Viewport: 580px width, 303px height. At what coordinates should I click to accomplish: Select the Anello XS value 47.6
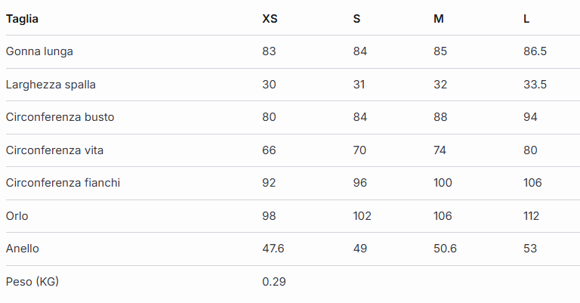click(273, 249)
